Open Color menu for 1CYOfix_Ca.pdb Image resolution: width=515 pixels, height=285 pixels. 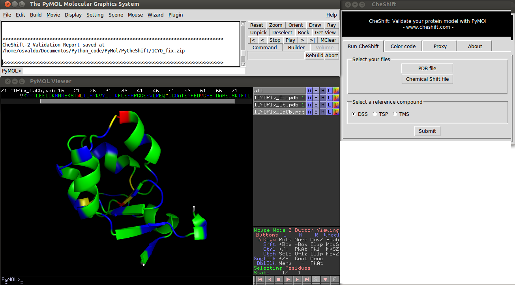click(x=336, y=98)
